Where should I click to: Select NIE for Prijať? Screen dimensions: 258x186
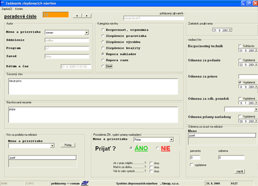[157, 148]
